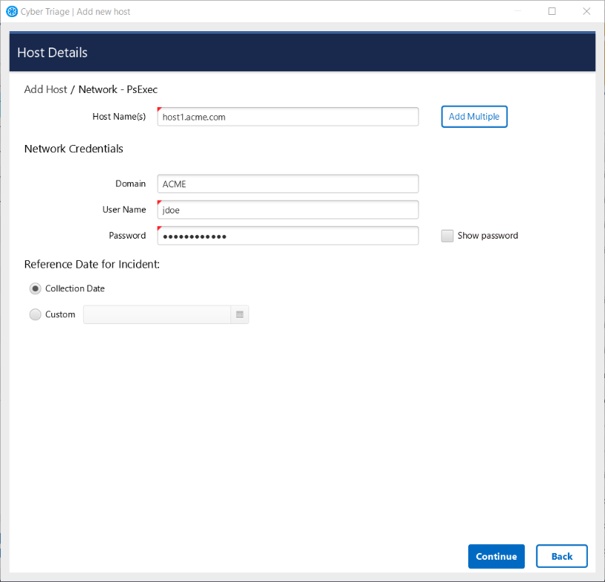Click the Host Name(s) text field
The width and height of the screenshot is (605, 582).
pos(288,117)
